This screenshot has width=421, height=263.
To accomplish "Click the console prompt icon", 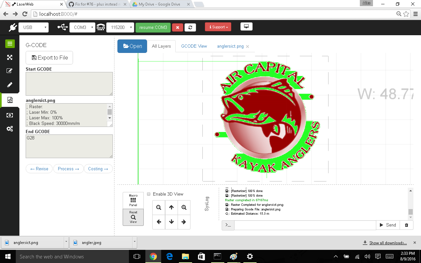I will pyautogui.click(x=228, y=225).
